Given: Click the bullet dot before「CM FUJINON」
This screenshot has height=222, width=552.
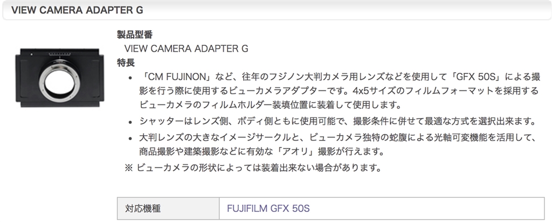Looking at the screenshot, I should coord(130,79).
